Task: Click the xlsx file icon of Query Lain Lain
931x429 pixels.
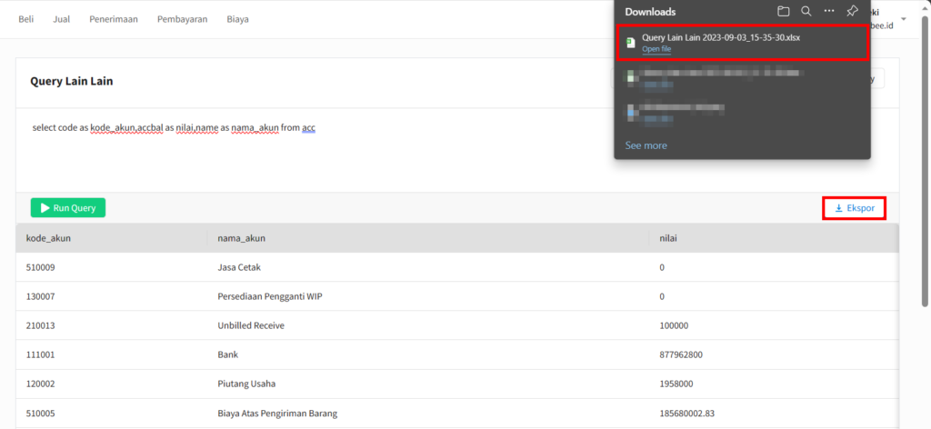Action: pyautogui.click(x=630, y=43)
